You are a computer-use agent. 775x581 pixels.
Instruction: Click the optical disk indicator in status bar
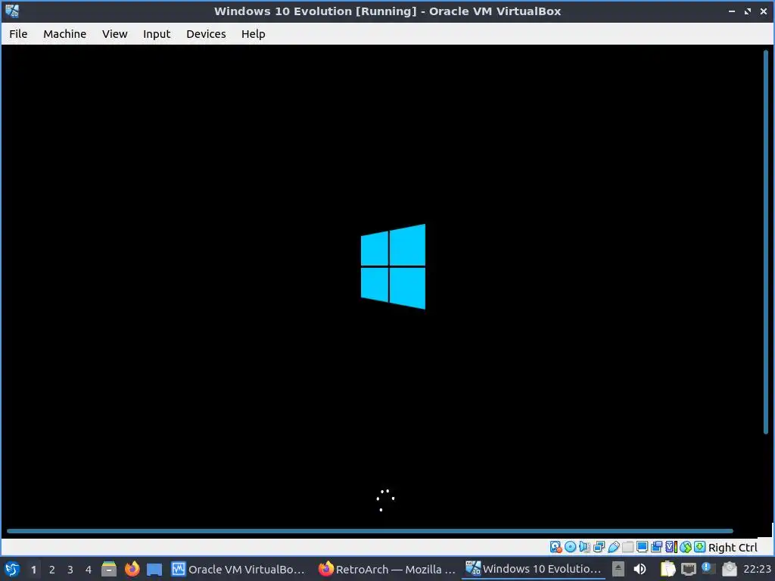point(570,547)
